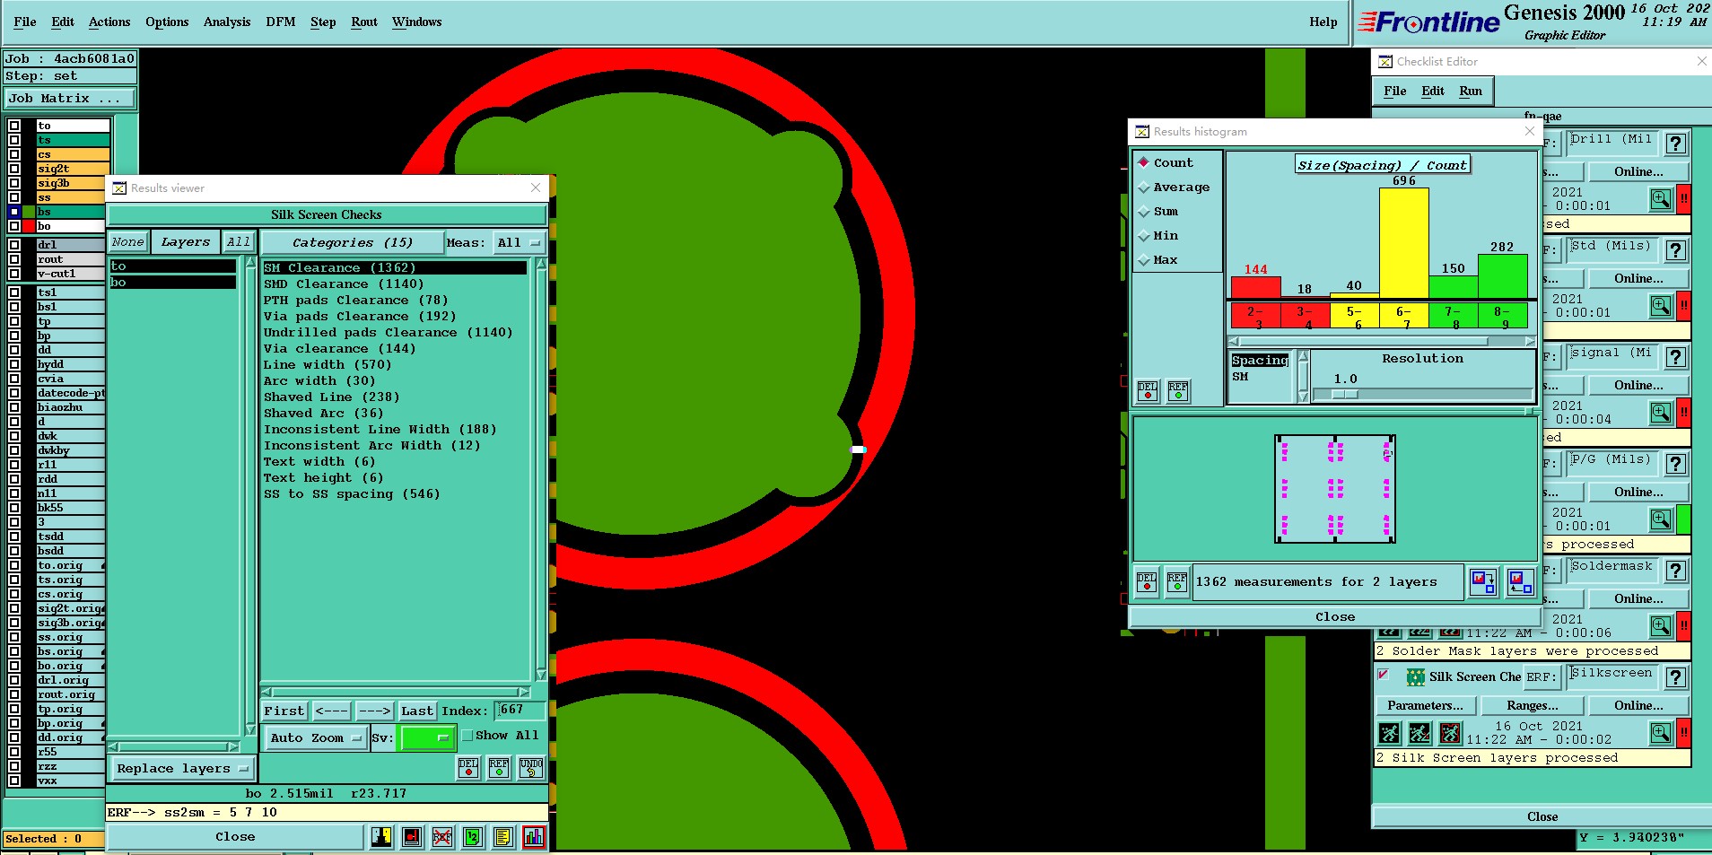The image size is (1712, 855).
Task: Click the Last navigation button
Action: click(x=416, y=711)
